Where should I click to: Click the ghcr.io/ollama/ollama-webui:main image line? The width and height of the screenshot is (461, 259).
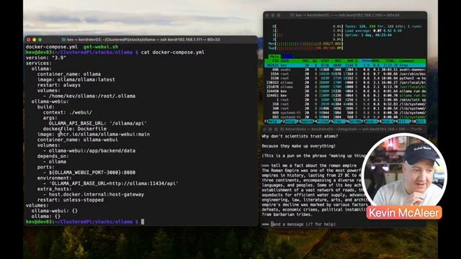94,135
